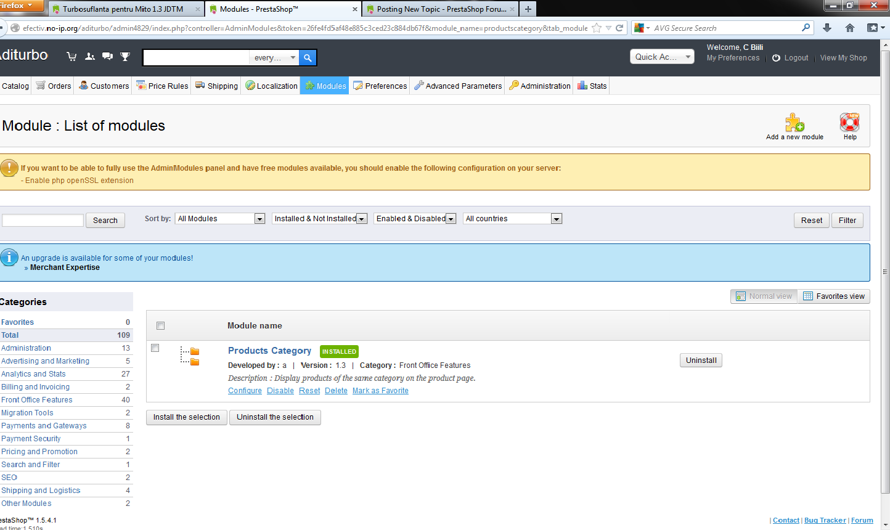
Task: Open the Advanced Parameters menu
Action: pyautogui.click(x=458, y=86)
